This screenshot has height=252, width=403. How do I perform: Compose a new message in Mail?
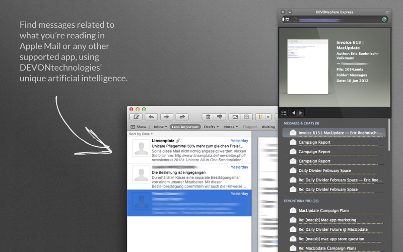[136, 117]
